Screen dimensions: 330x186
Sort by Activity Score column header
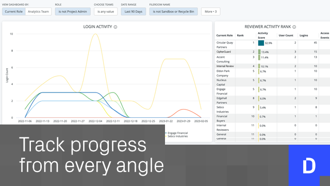pyautogui.click(x=262, y=36)
